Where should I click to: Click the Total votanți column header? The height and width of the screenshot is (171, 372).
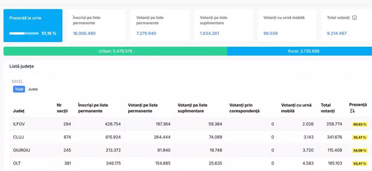click(329, 108)
